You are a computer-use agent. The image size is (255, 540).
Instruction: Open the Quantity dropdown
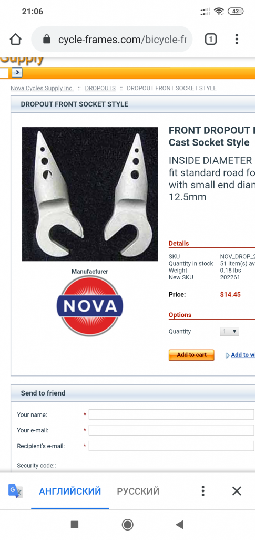(230, 332)
